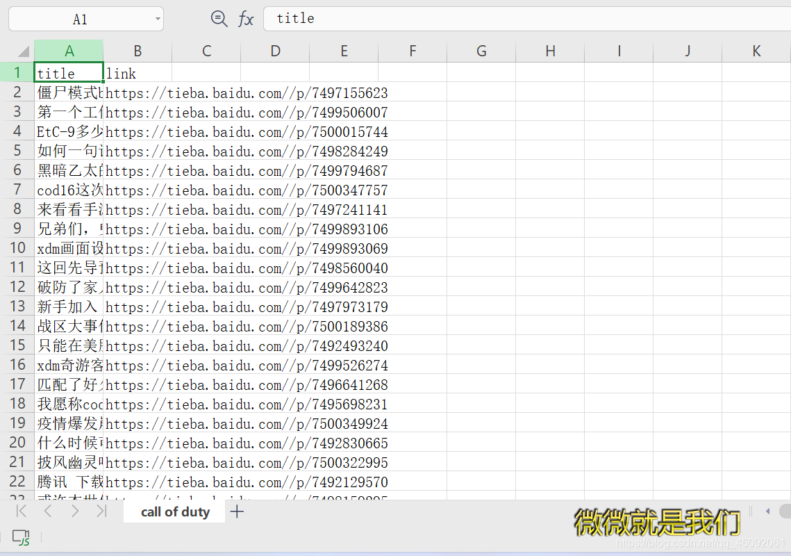Click cell A4 starting with EtC-9
791x556 pixels.
[69, 131]
